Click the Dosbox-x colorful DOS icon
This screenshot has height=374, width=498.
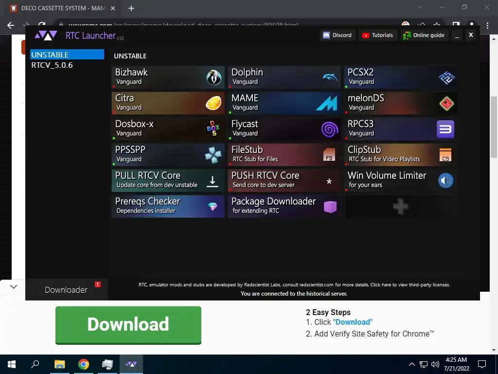click(213, 129)
